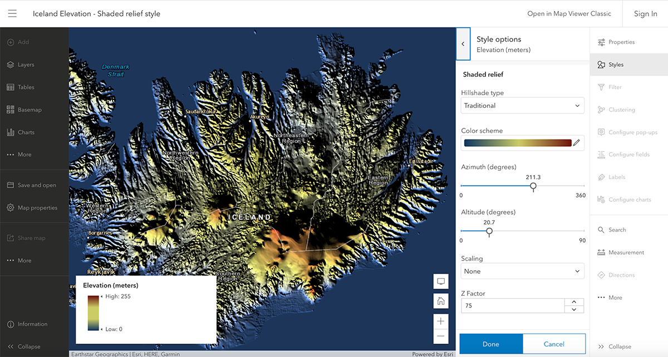
Task: Click Sign In
Action: click(x=646, y=13)
